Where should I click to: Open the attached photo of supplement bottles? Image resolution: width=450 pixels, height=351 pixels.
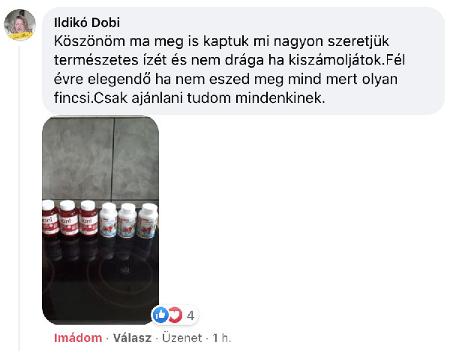click(x=100, y=220)
